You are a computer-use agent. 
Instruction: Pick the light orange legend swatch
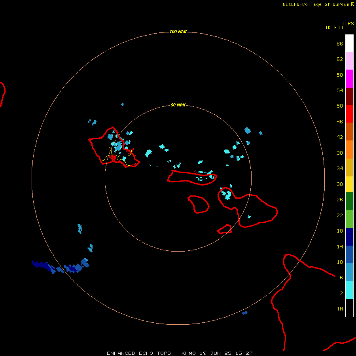[x=349, y=150]
